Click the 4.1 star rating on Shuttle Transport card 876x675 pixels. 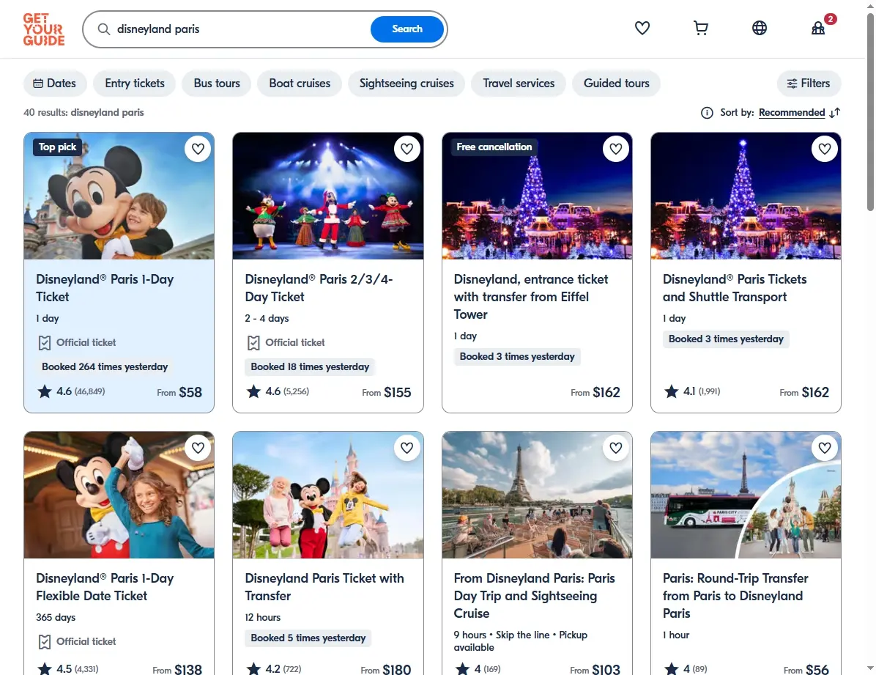tap(692, 391)
